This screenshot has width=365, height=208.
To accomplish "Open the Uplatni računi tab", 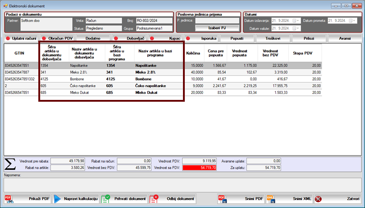I will 21,38.
